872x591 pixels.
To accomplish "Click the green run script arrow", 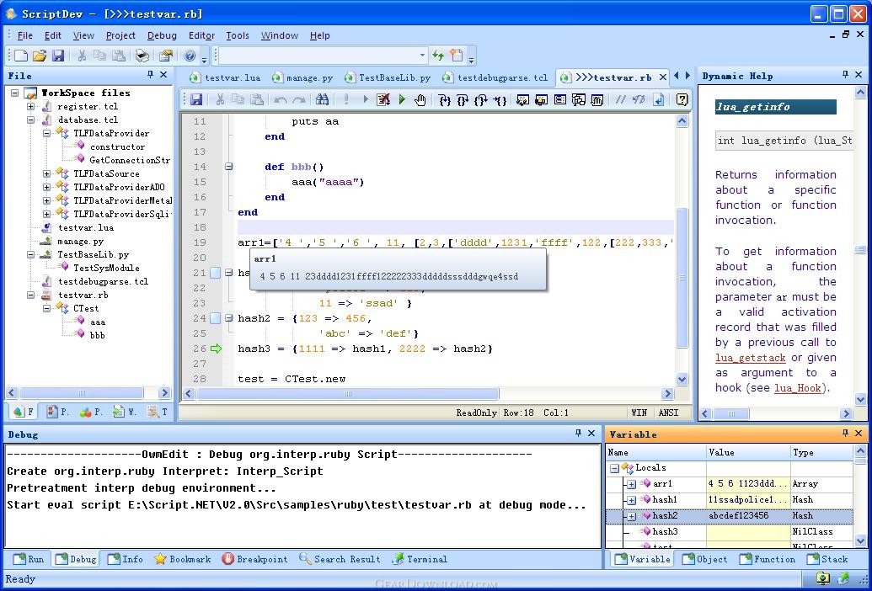I will 402,99.
